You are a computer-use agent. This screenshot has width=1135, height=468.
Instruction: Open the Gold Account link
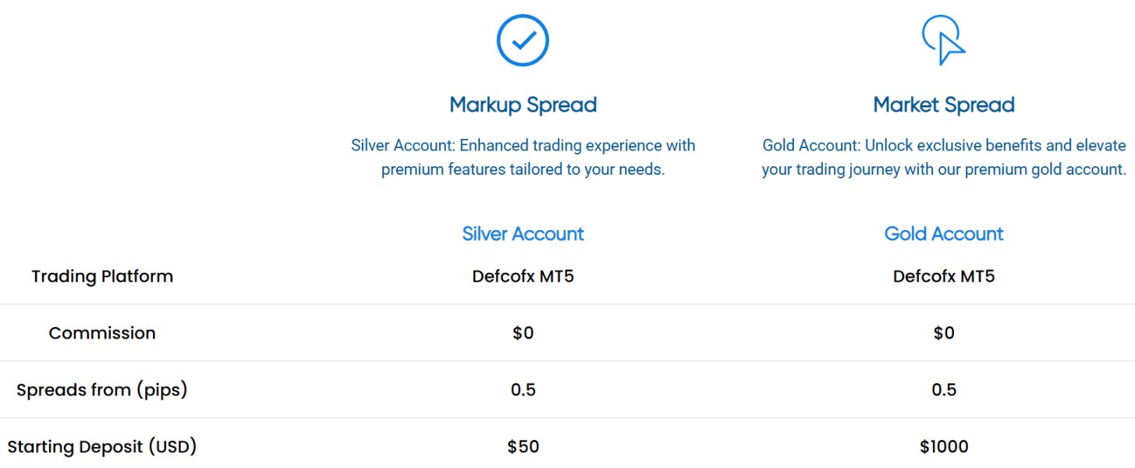(944, 234)
